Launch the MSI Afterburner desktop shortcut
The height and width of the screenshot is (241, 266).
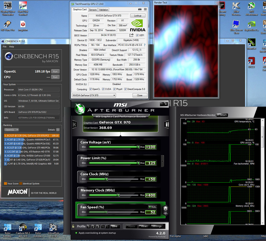point(252,9)
